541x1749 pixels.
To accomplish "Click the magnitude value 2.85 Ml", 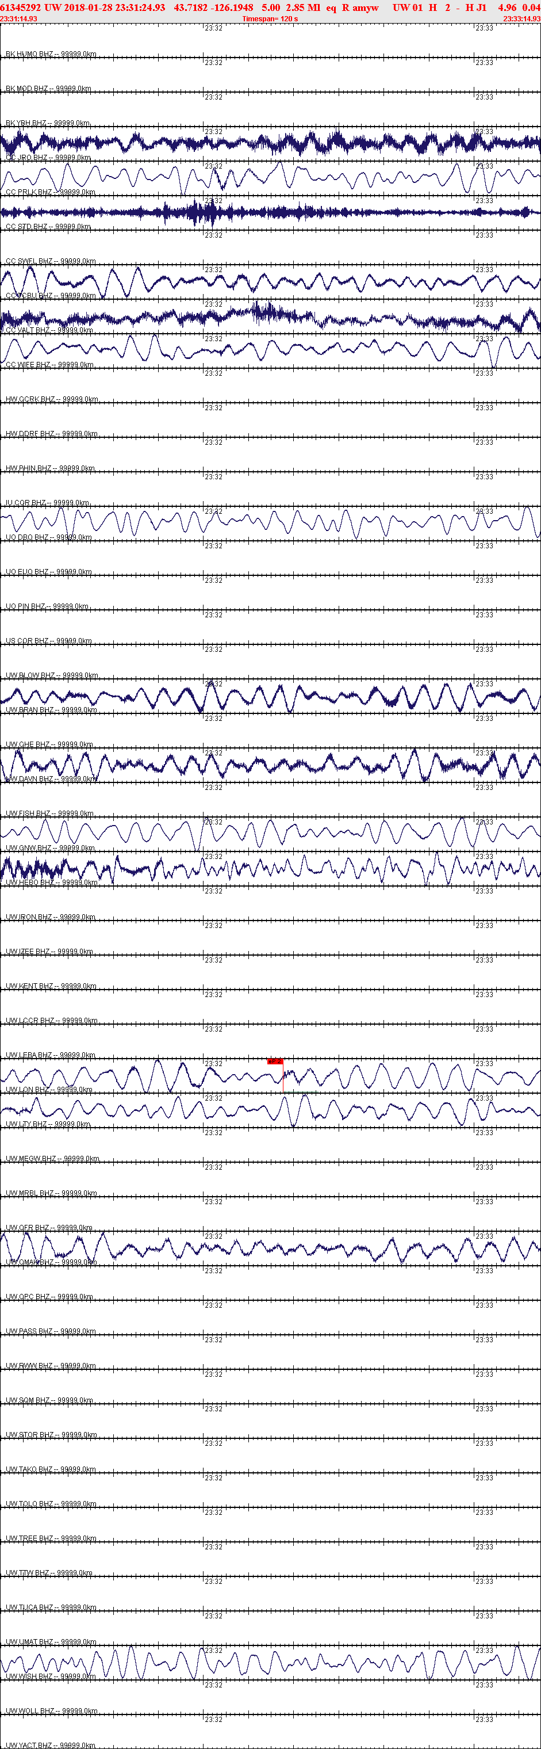I will tap(303, 7).
